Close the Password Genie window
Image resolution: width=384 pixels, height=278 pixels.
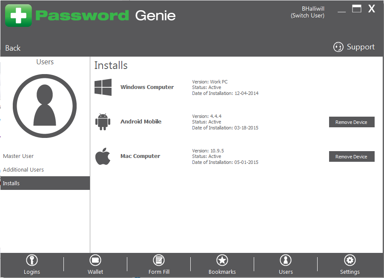coord(372,9)
